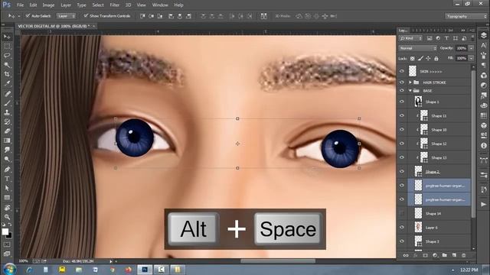Select the Dodge tool

click(7, 159)
